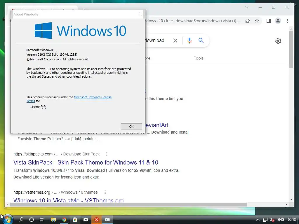Open the Microsoft Software License link
This screenshot has width=299, height=224.
93,97
